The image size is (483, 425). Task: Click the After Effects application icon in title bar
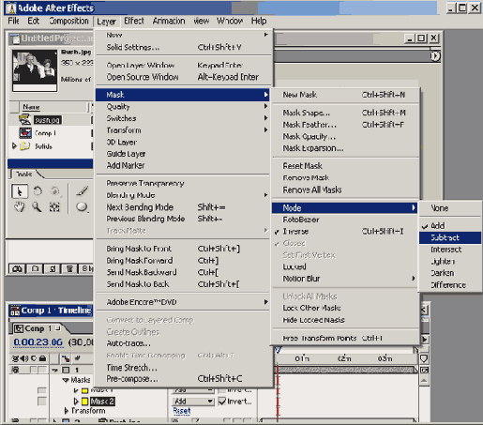point(11,8)
